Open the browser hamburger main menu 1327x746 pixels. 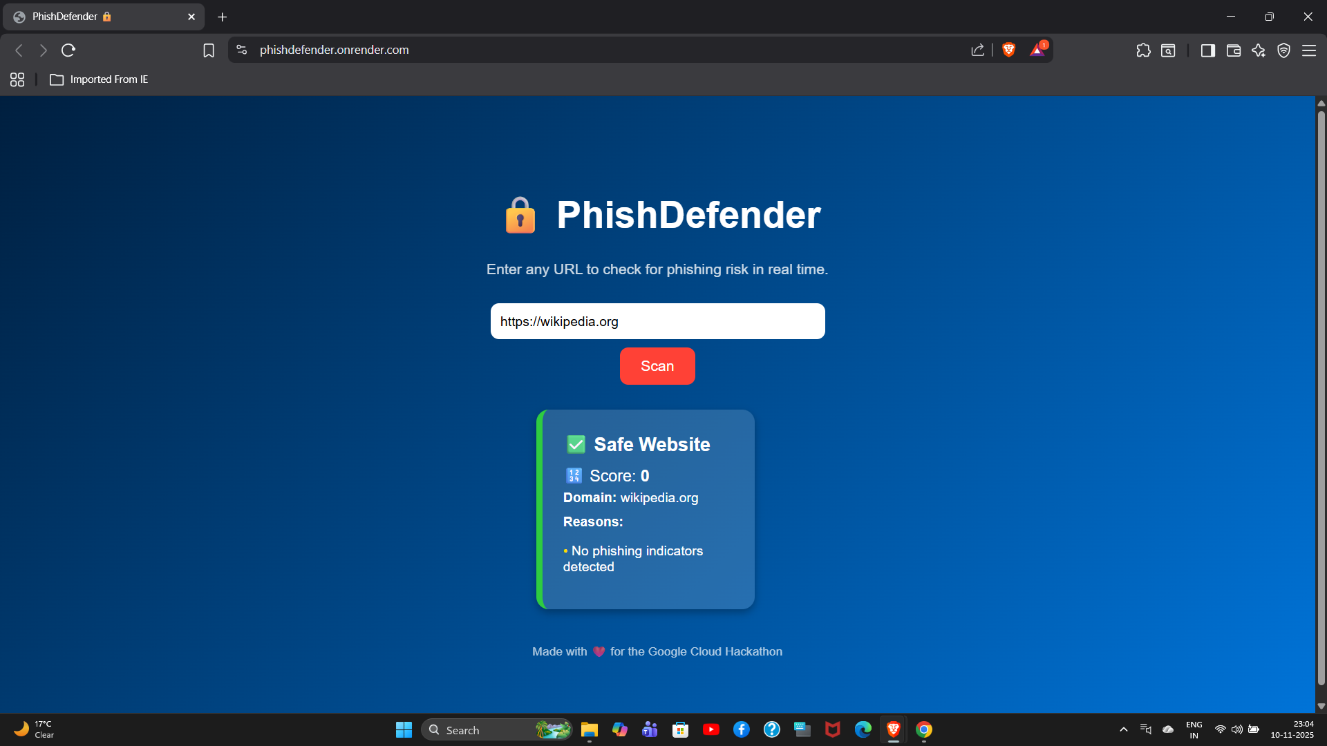pyautogui.click(x=1309, y=50)
